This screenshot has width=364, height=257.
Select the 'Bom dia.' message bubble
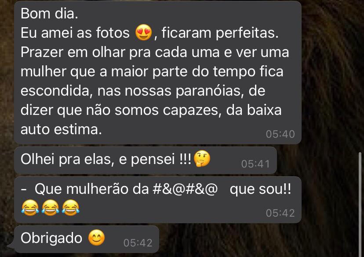point(158,72)
